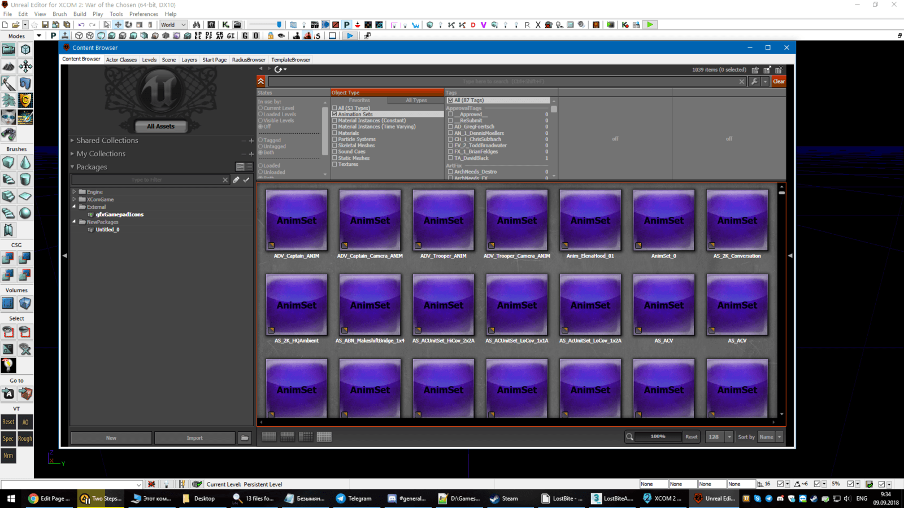Screen dimensions: 904x508
Task: Select Terrain editing mode icon
Action: pos(8,67)
